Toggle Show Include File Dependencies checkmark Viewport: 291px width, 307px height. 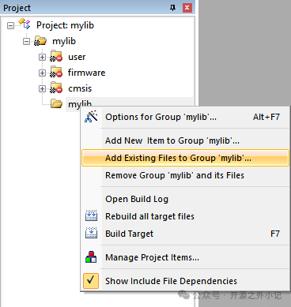tap(91, 281)
